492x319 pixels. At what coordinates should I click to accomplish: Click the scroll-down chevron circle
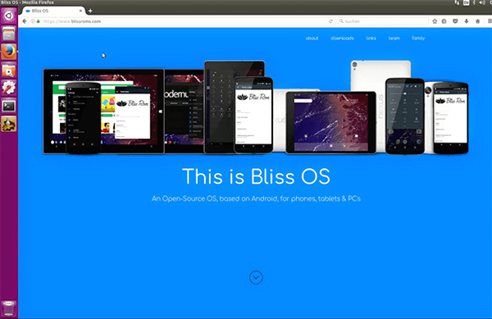[x=256, y=278]
